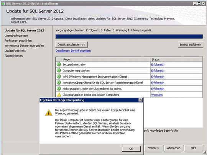The width and height of the screenshot is (207, 155).
Task: Click green check icon on Konsistenzüberprüfung row
Action: tap(59, 83)
